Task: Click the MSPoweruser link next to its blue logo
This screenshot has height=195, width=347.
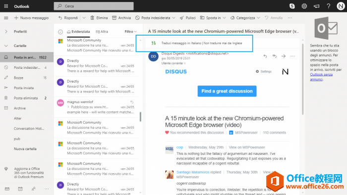Action: click(x=246, y=133)
